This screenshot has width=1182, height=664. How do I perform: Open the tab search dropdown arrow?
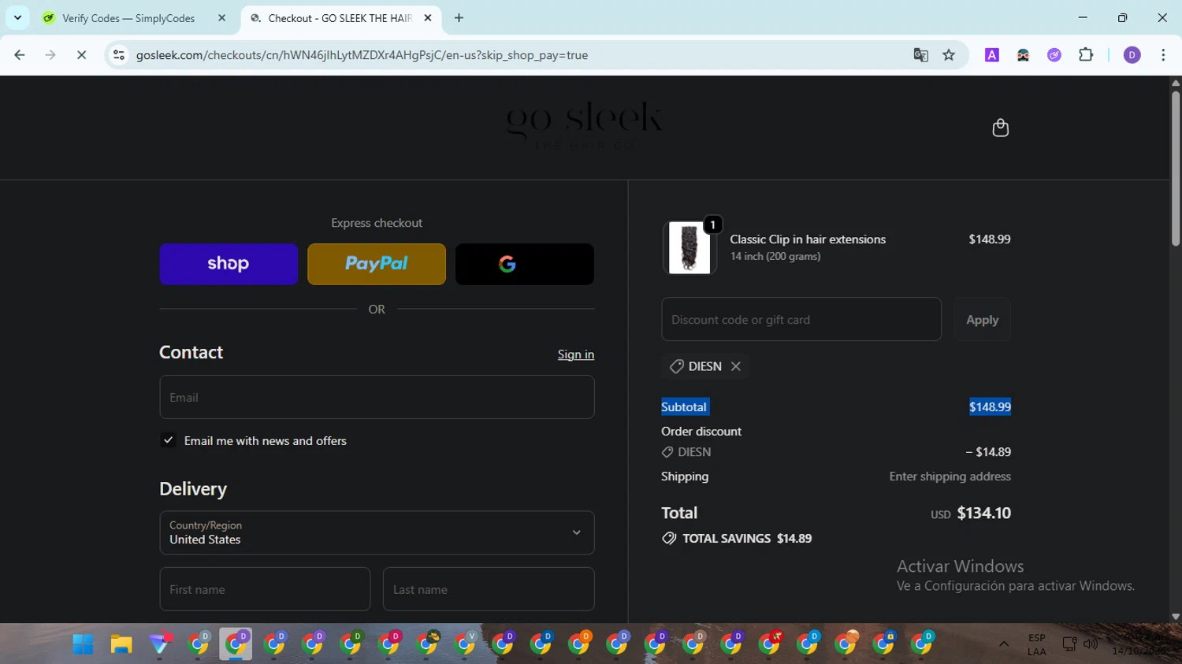tap(17, 17)
